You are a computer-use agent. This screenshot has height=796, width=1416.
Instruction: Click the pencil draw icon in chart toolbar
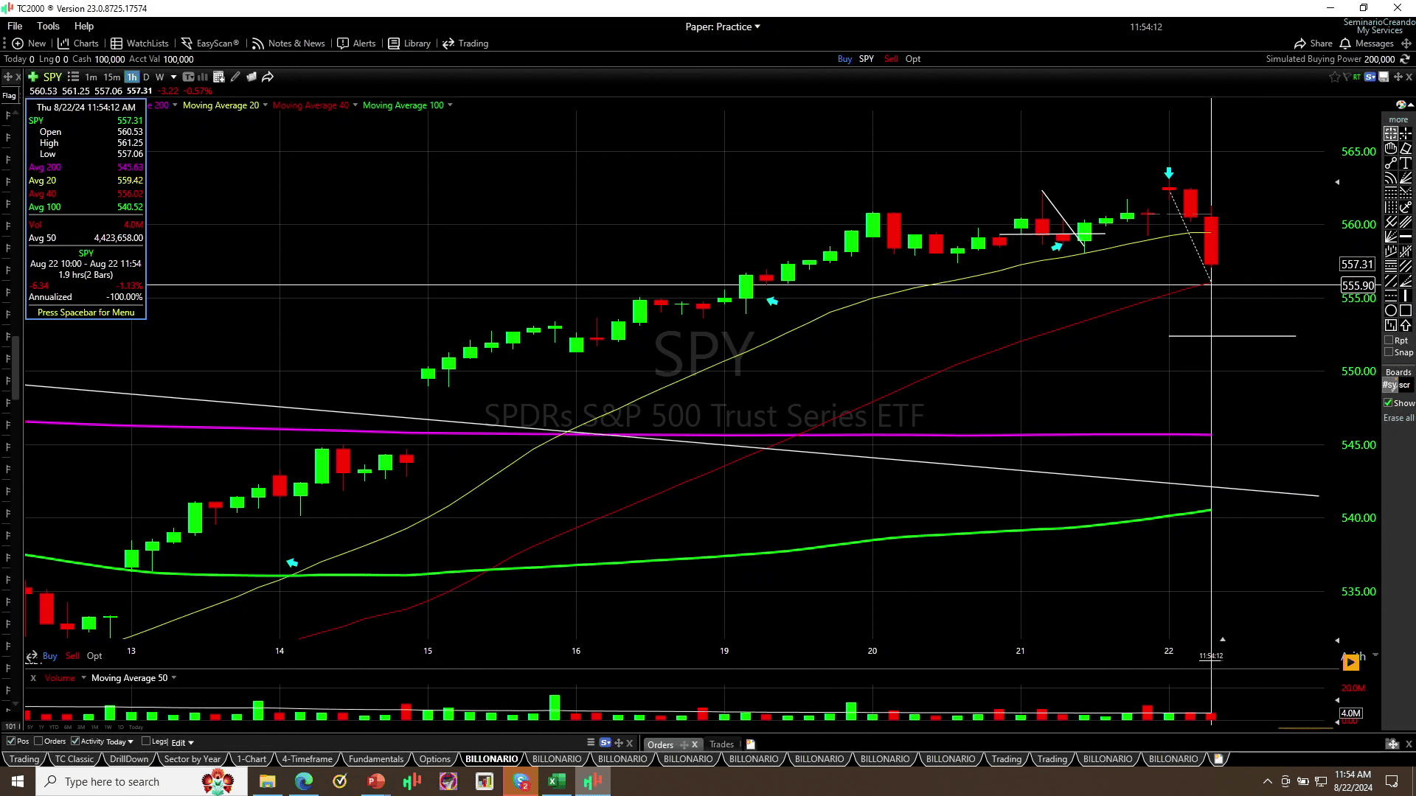[x=235, y=77]
